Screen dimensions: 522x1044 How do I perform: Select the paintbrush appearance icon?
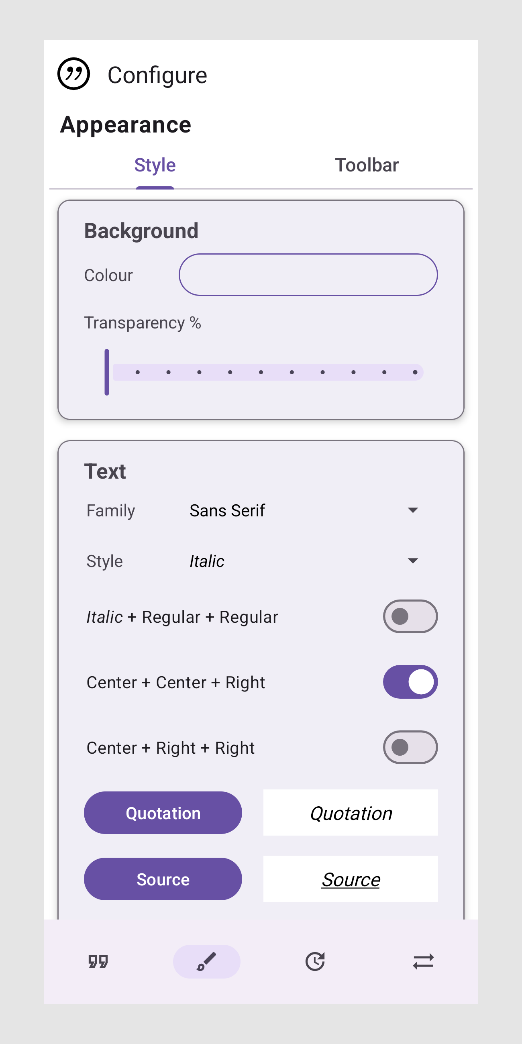point(206,961)
